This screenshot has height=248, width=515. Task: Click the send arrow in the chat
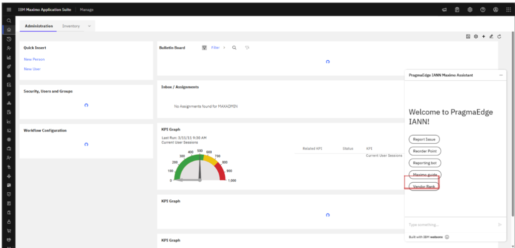pos(500,225)
